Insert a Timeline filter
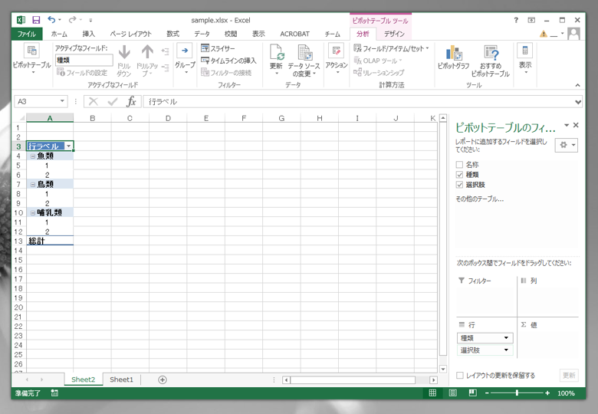The width and height of the screenshot is (598, 414). pyautogui.click(x=228, y=61)
